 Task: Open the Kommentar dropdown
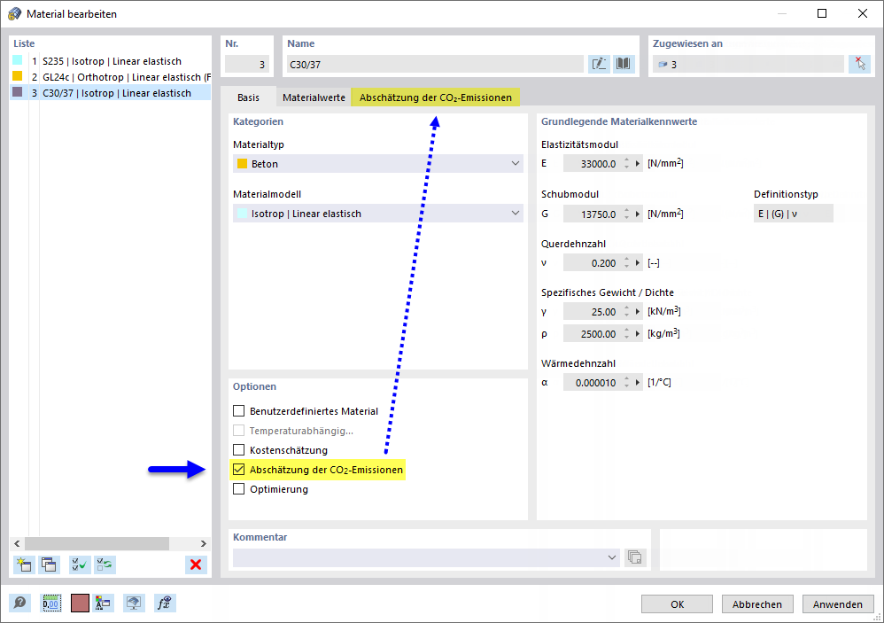click(426, 557)
